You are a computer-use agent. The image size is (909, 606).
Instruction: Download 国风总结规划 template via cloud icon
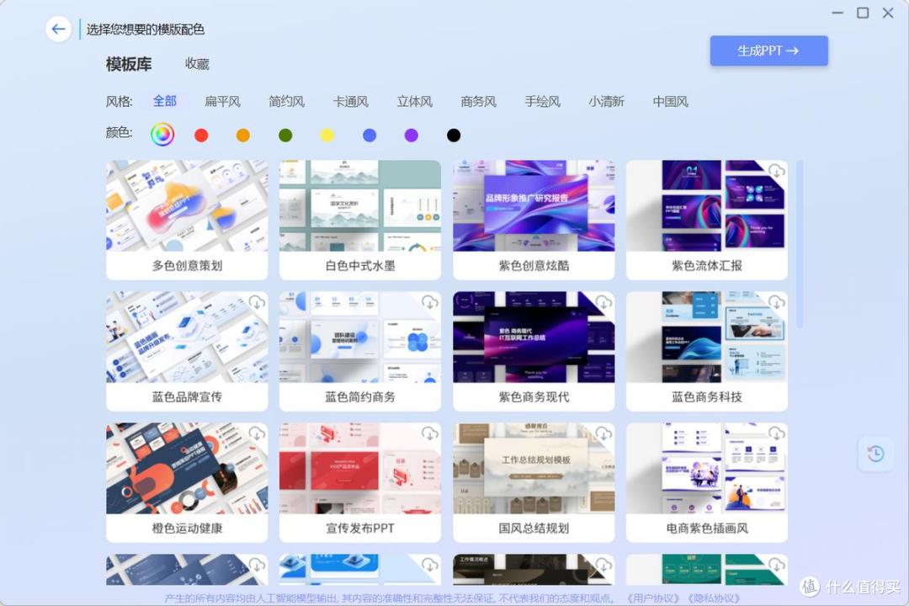coord(603,433)
